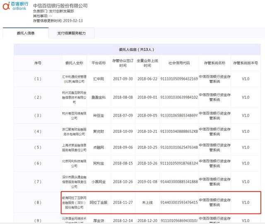Image resolution: width=265 pixels, height=224 pixels.
Task: Click the 全量业务上线时间 column header
Action: click(x=147, y=63)
